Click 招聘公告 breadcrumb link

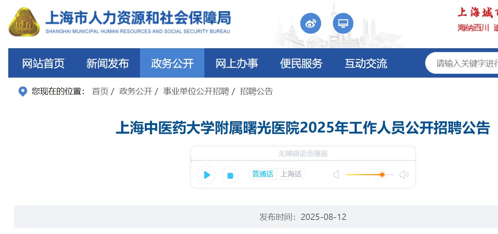(256, 92)
